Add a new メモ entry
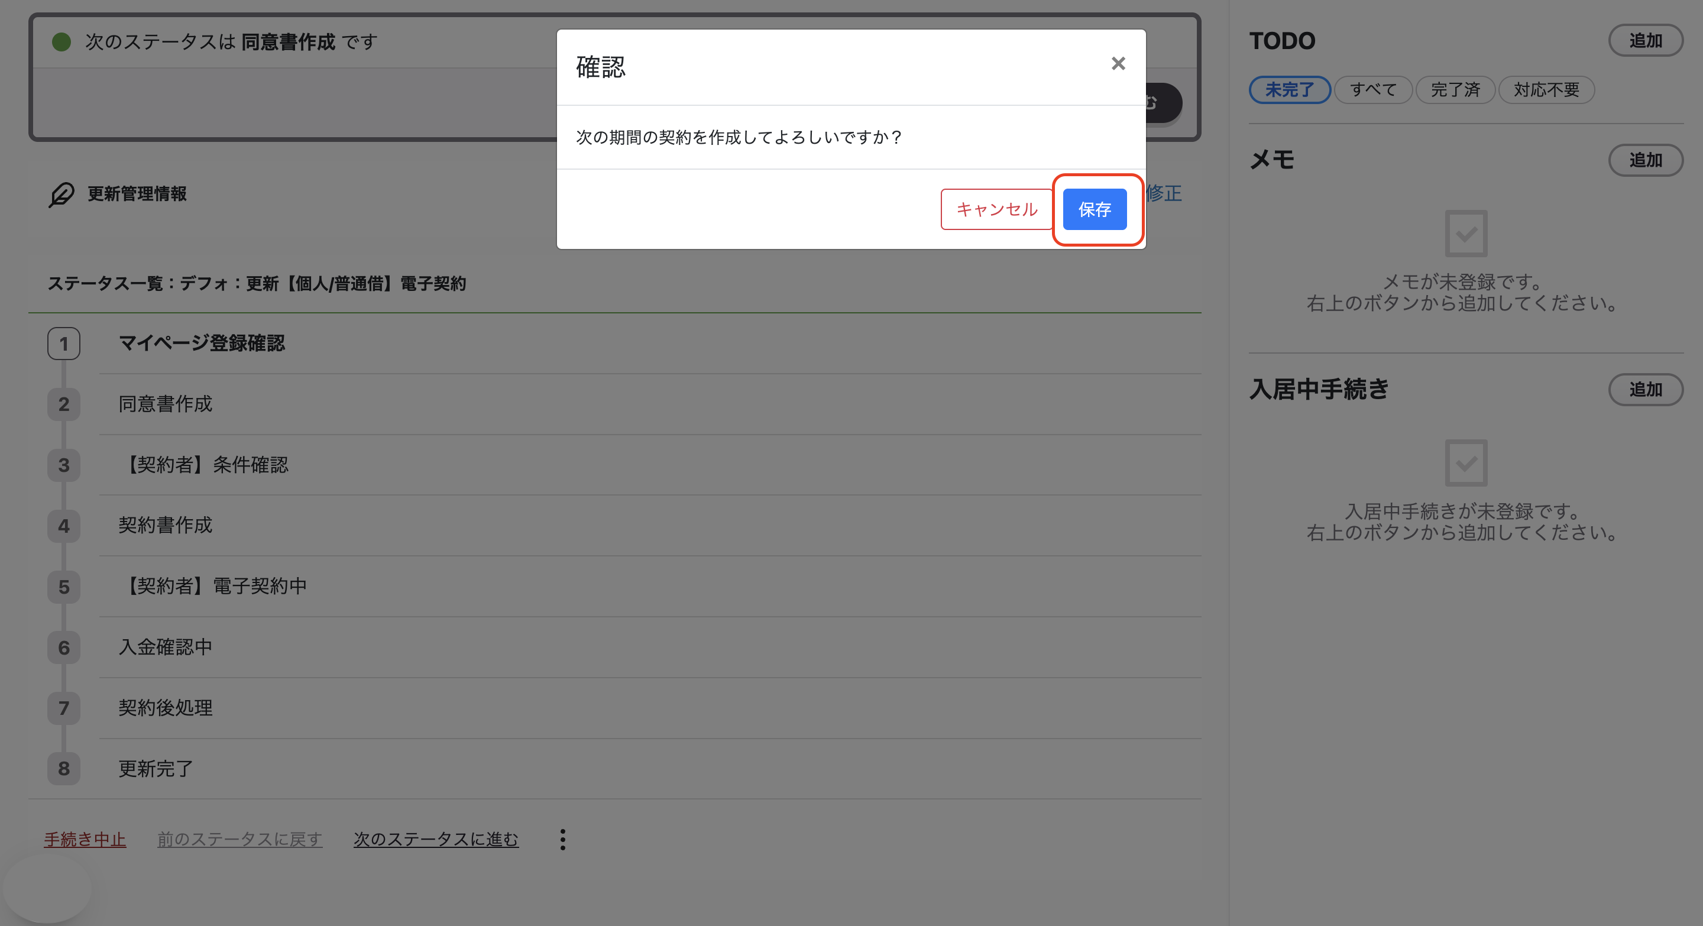1703x926 pixels. pos(1645,160)
